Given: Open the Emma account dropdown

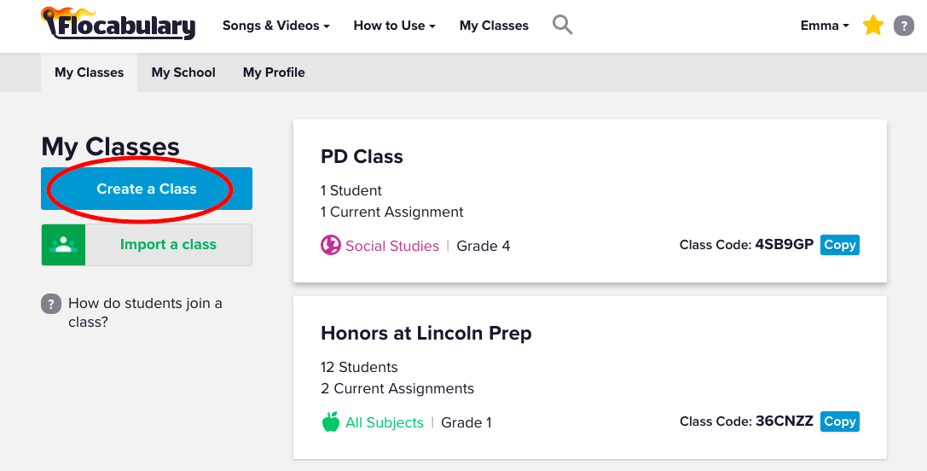Looking at the screenshot, I should (x=824, y=26).
